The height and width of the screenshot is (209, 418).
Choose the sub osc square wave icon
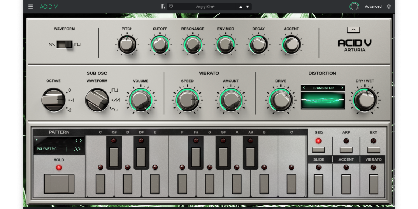pyautogui.click(x=115, y=90)
